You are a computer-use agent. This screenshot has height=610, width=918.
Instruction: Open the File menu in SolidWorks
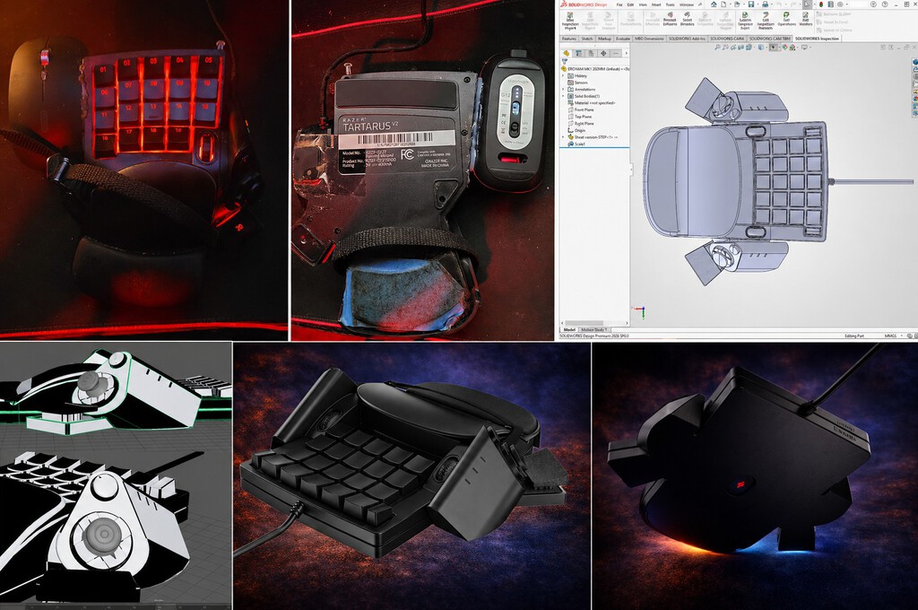tap(619, 4)
